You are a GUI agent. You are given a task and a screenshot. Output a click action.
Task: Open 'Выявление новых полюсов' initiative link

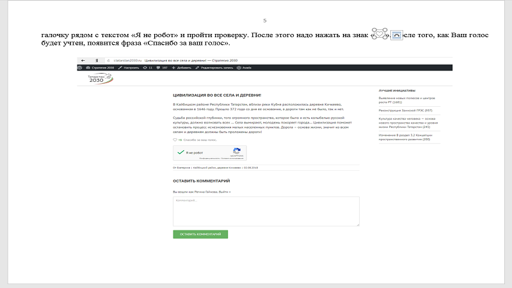[x=407, y=100]
